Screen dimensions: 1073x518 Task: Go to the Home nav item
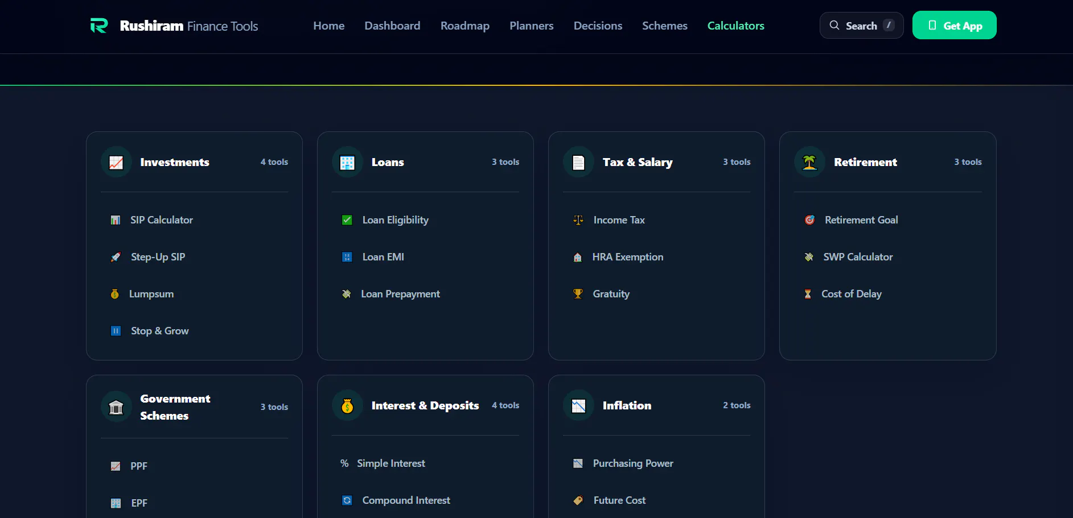pos(329,26)
